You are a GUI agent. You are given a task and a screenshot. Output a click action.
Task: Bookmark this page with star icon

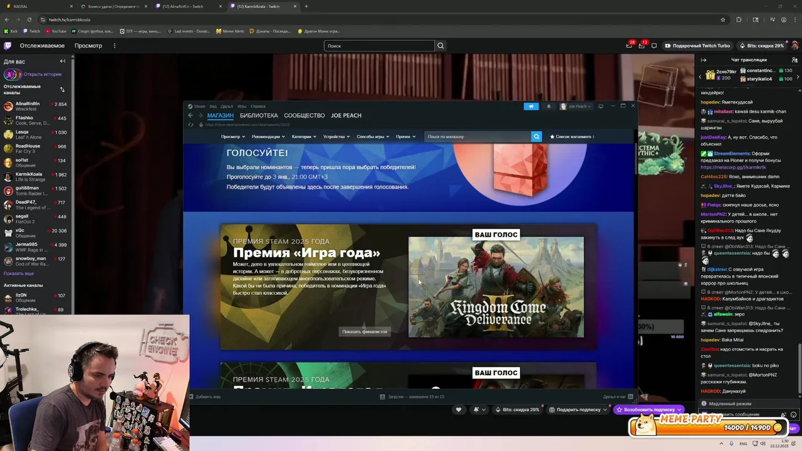pyautogui.click(x=723, y=19)
